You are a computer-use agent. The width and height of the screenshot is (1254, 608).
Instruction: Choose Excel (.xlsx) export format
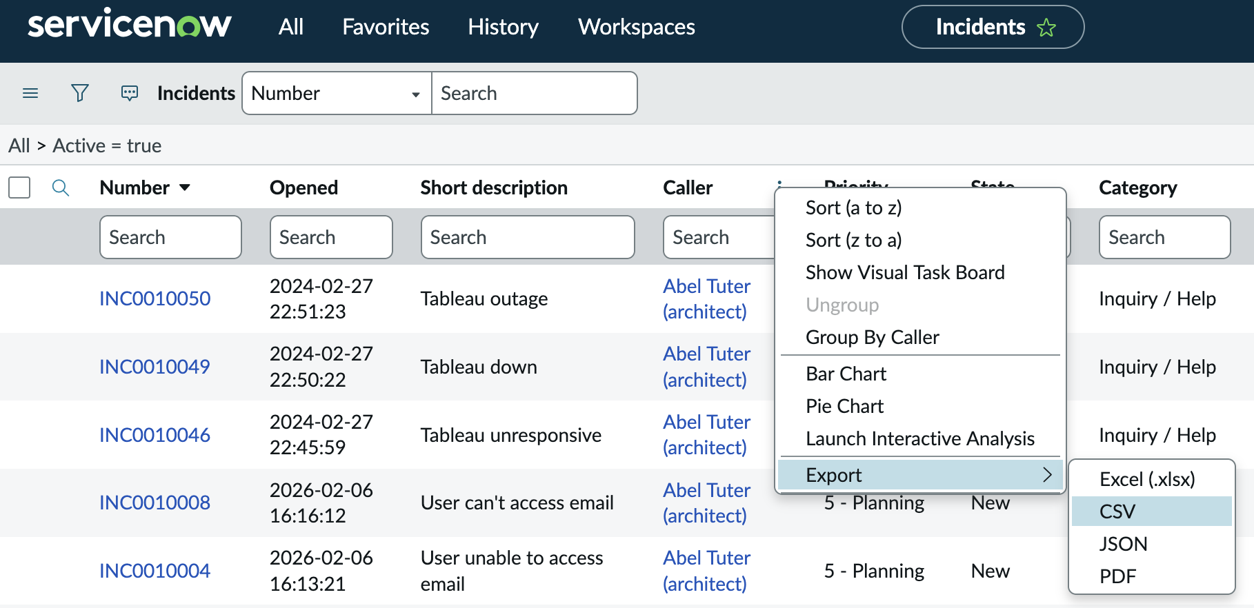click(1146, 479)
